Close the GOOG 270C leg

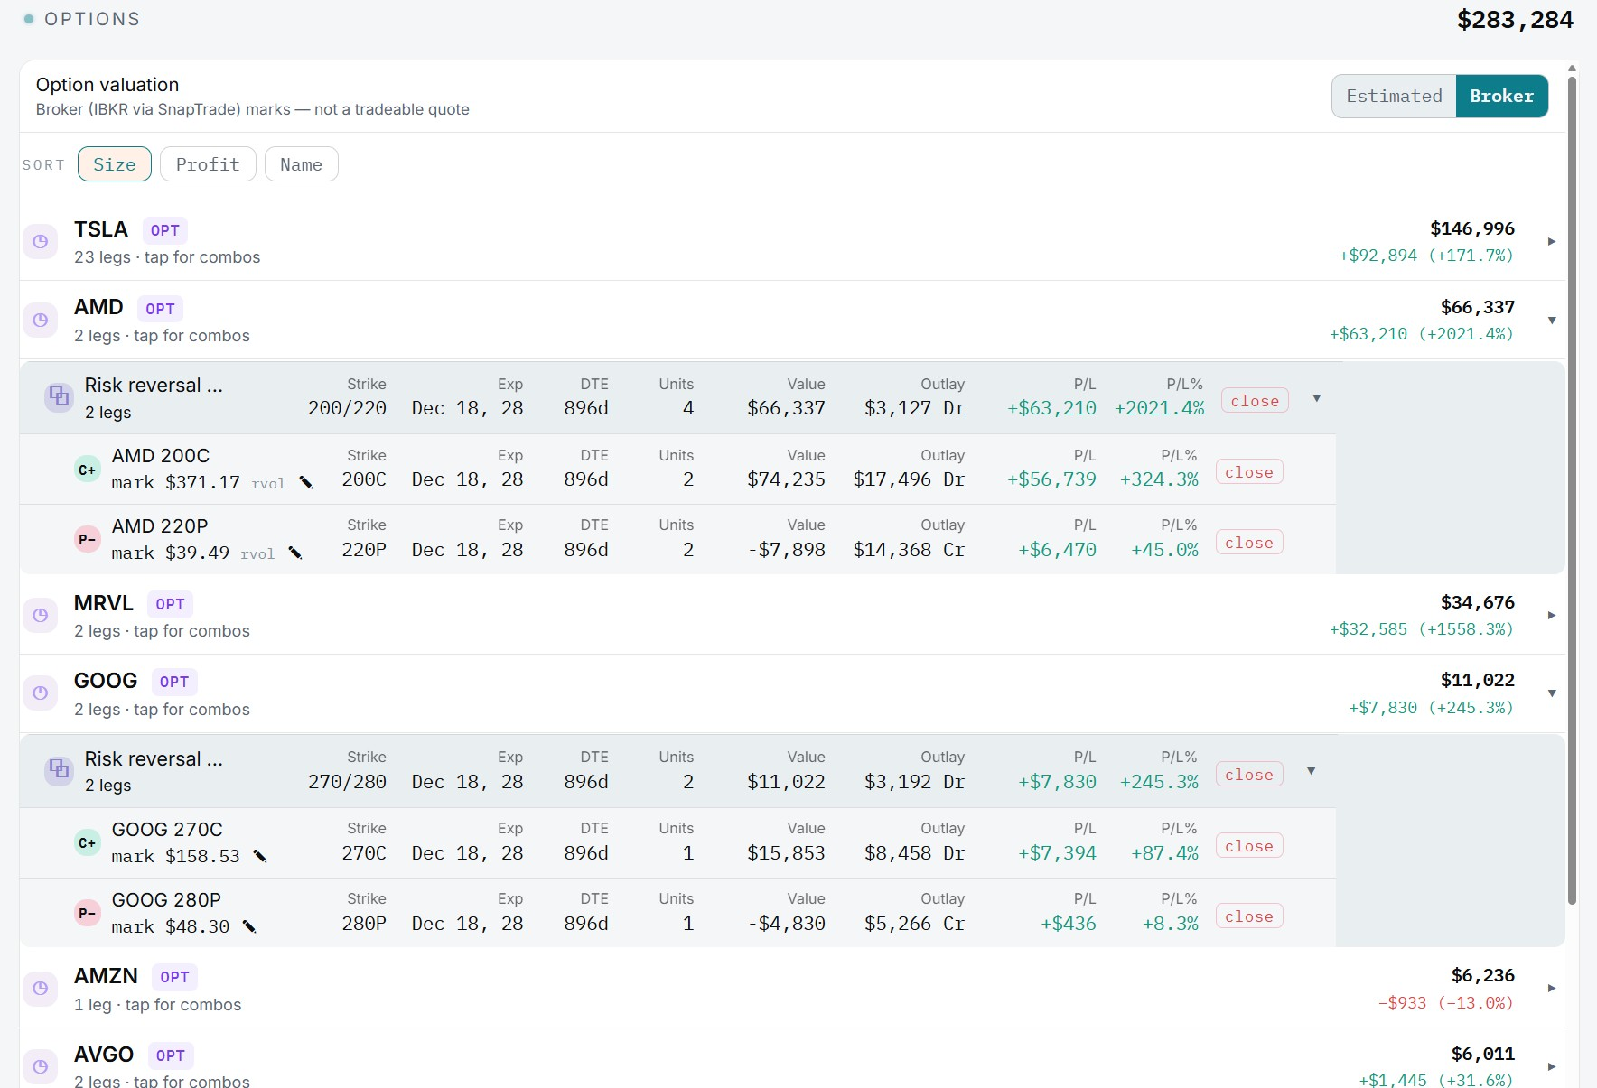pyautogui.click(x=1249, y=845)
